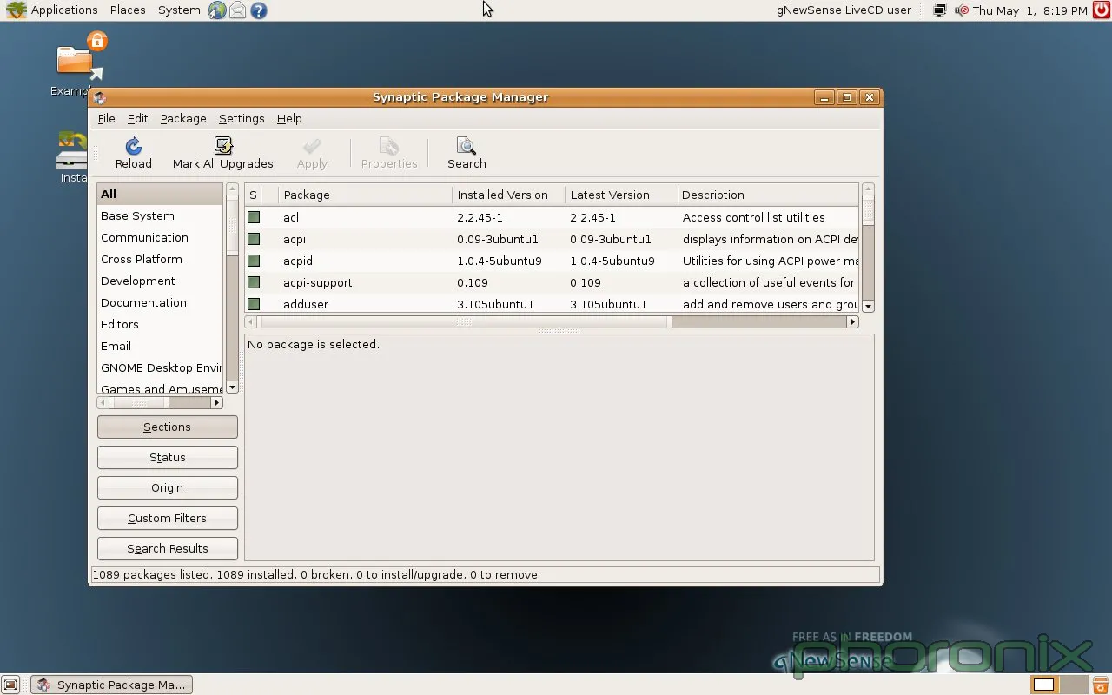The image size is (1112, 695).
Task: Select the Documentation section
Action: (x=161, y=302)
